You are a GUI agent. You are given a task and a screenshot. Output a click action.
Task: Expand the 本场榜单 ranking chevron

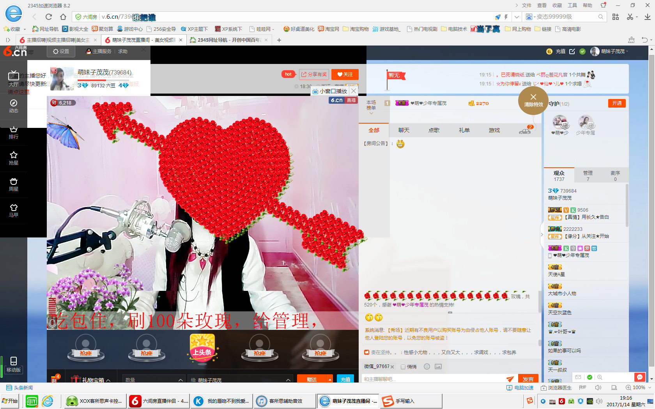coord(371,113)
